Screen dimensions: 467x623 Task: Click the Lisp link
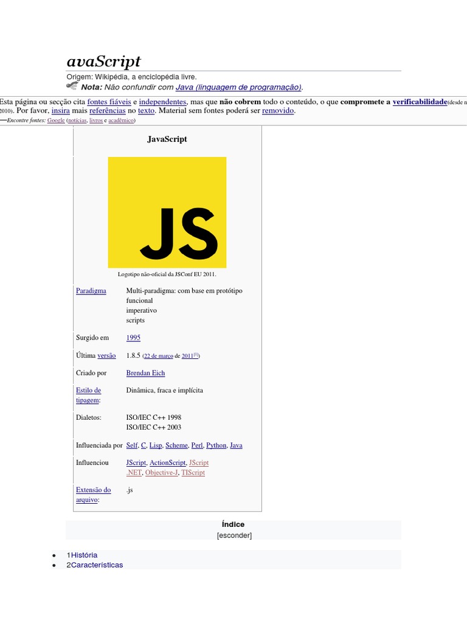156,445
